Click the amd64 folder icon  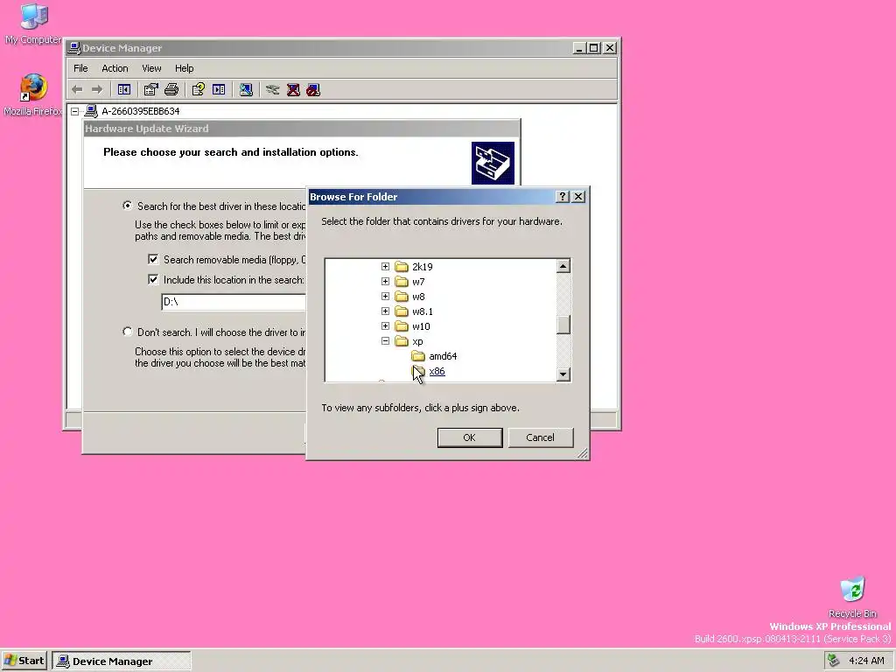pos(418,356)
